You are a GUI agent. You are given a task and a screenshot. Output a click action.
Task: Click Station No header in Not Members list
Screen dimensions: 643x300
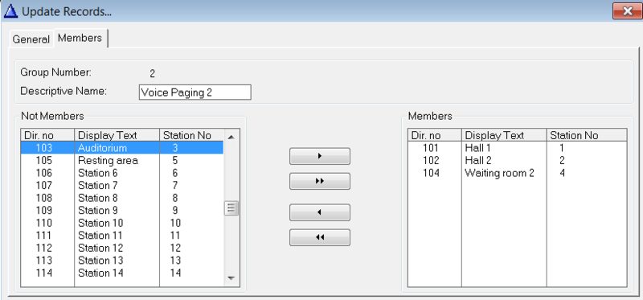click(191, 135)
